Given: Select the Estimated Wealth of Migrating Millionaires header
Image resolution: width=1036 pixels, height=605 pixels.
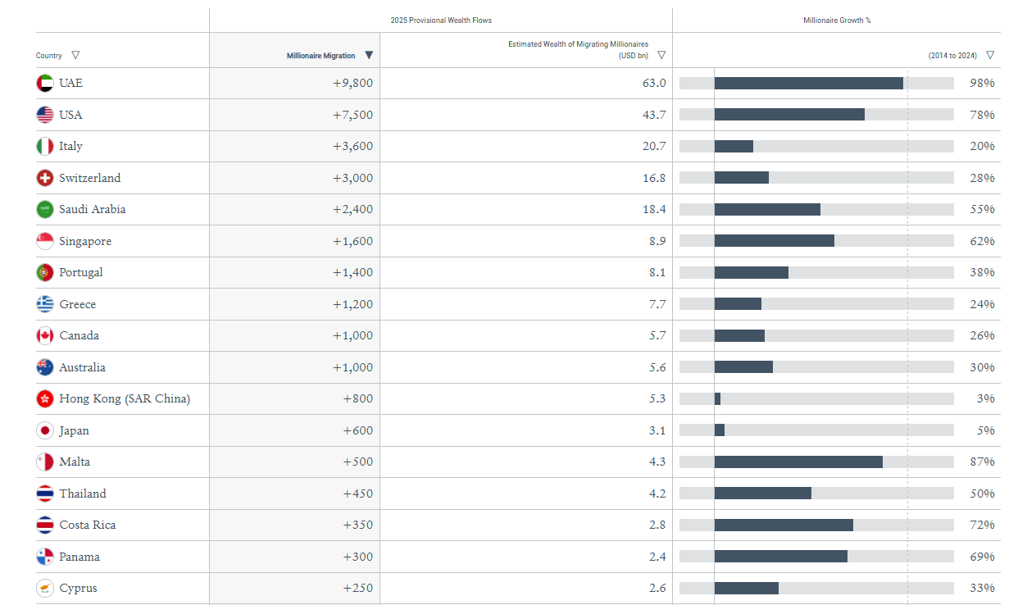Looking at the screenshot, I should coord(578,49).
